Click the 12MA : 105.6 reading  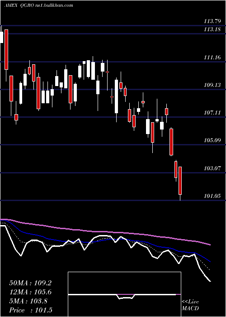[30, 292]
